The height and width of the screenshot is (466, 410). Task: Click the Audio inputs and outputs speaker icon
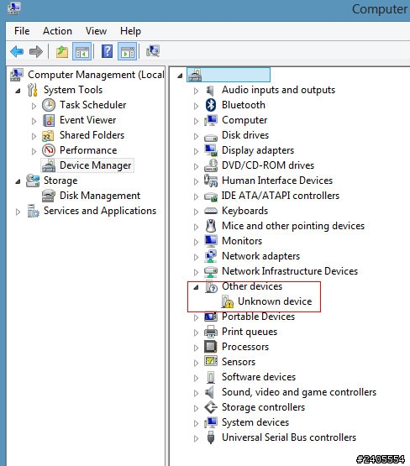click(210, 90)
